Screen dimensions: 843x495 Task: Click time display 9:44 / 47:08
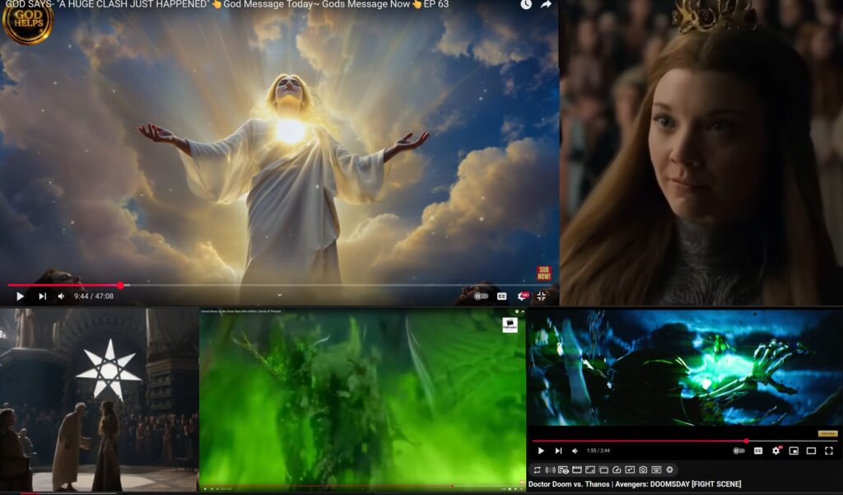pyautogui.click(x=94, y=296)
